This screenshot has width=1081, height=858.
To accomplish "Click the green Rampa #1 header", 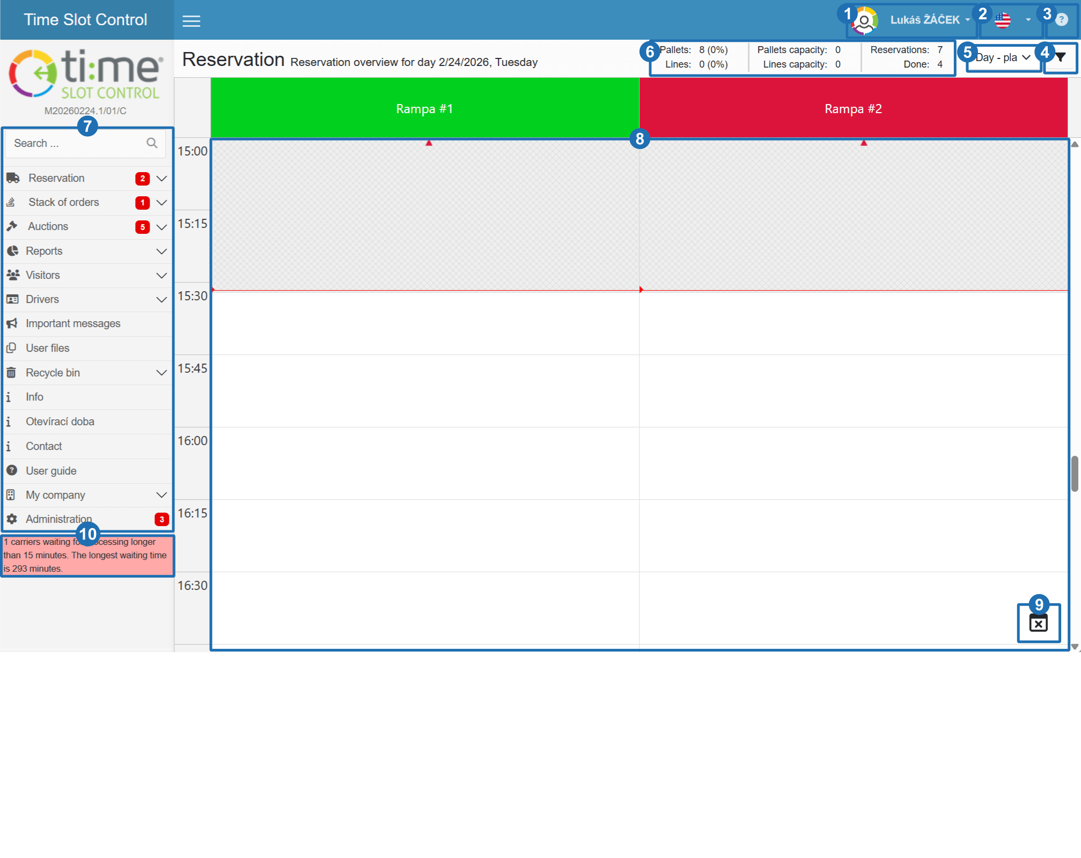I will point(424,109).
